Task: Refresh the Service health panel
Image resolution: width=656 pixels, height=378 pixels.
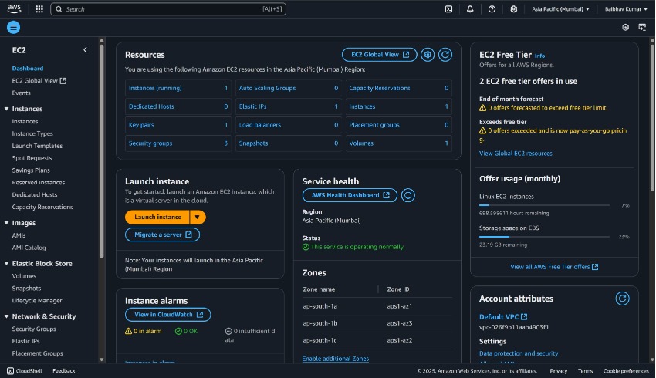Action: pyautogui.click(x=408, y=195)
